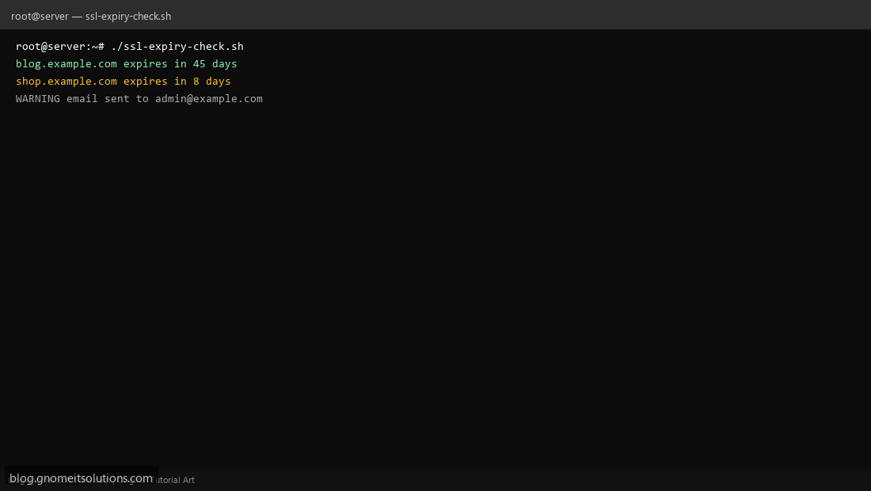Viewport: 871px width, 491px height.
Task: Click the WARNING email sent line
Action: click(x=139, y=99)
